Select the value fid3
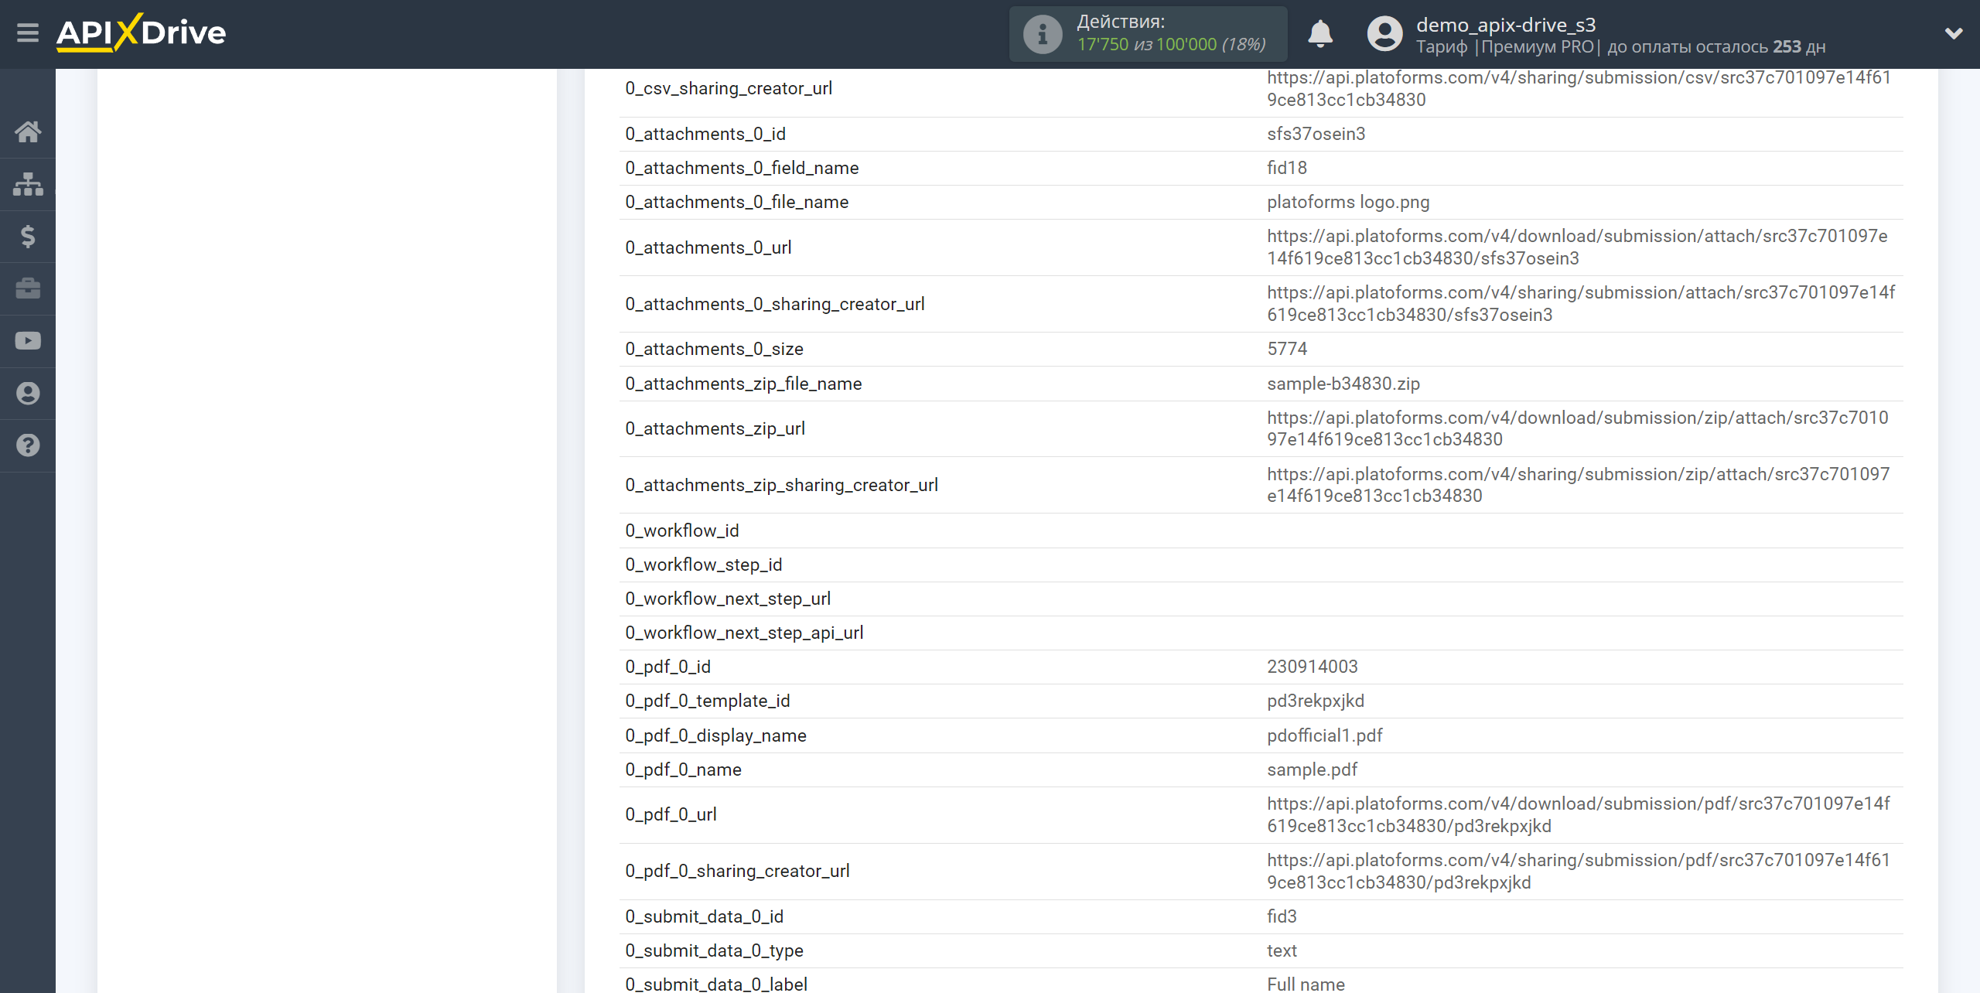Image resolution: width=1980 pixels, height=993 pixels. pos(1282,916)
